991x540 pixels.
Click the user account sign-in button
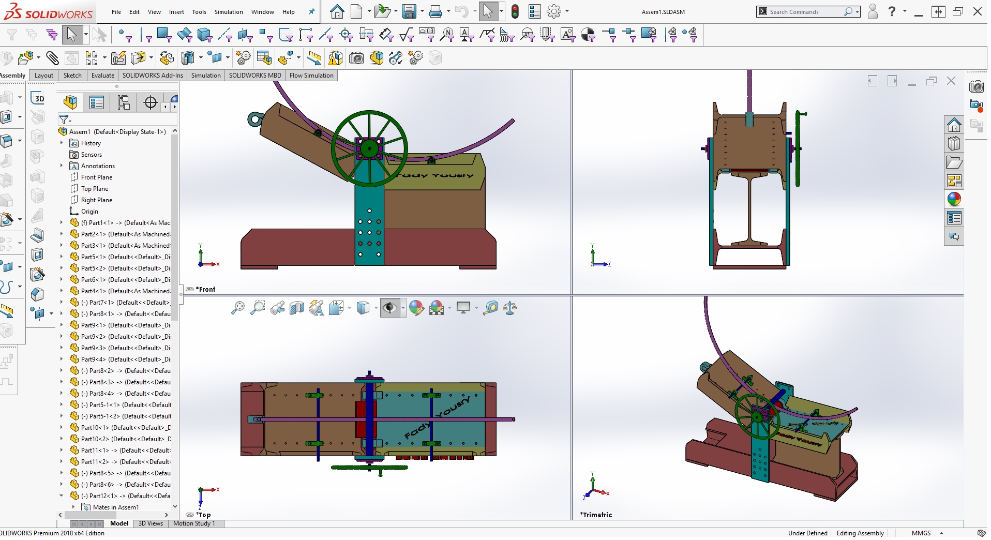(873, 11)
